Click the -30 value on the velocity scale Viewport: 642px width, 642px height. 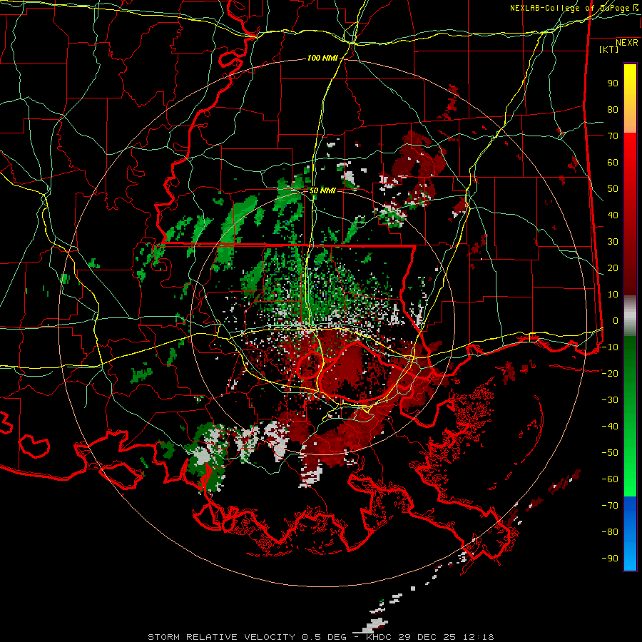pyautogui.click(x=610, y=400)
